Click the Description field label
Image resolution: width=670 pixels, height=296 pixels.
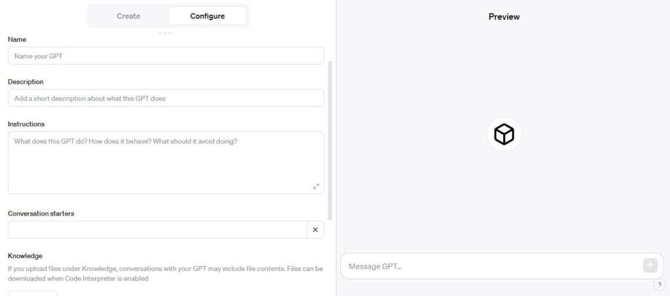pos(26,82)
